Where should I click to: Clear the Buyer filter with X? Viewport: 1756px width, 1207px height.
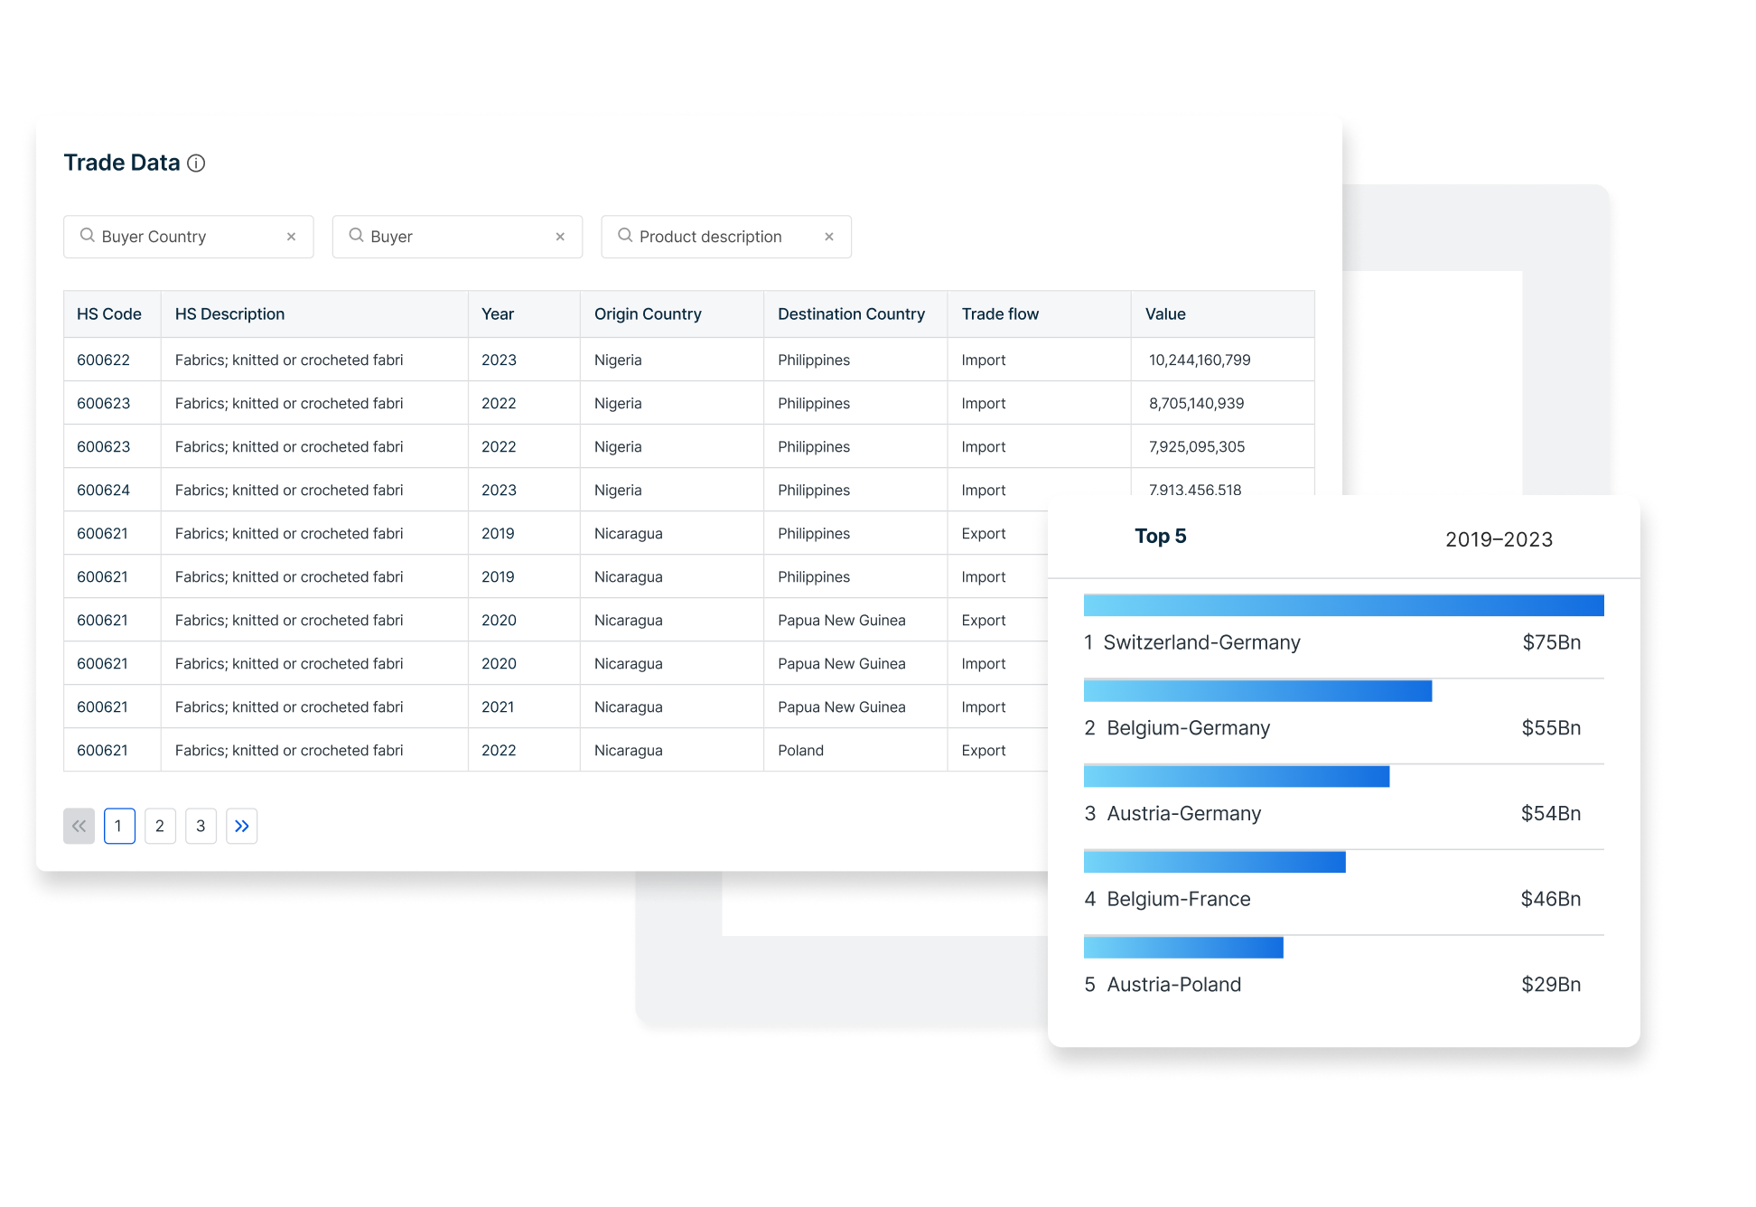[x=560, y=237]
